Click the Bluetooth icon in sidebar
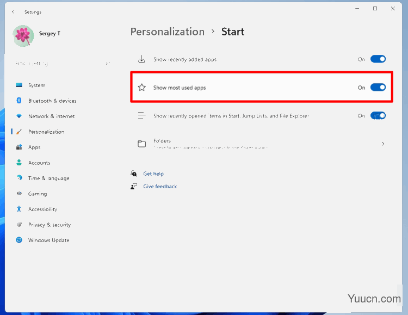 point(19,101)
